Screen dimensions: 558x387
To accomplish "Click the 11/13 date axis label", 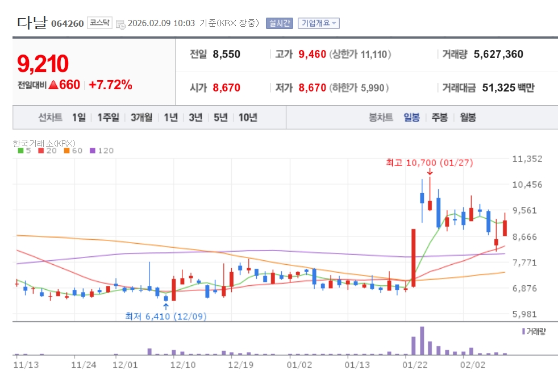I will [x=26, y=365].
